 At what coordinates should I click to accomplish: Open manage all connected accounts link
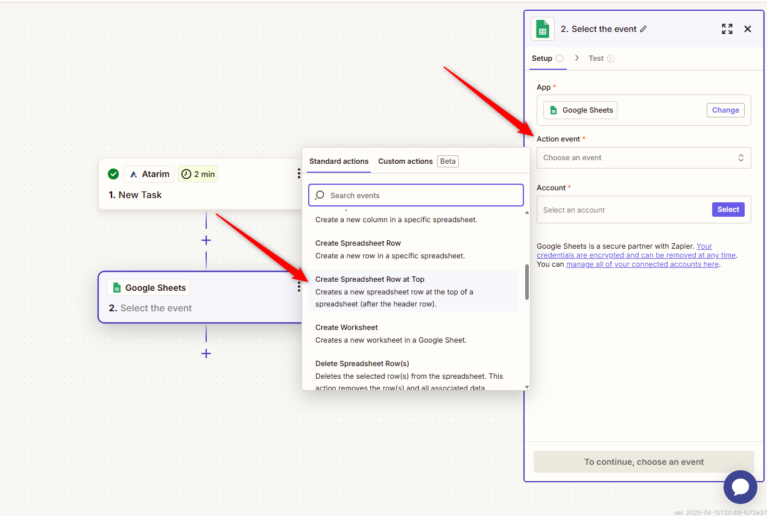pyautogui.click(x=642, y=264)
